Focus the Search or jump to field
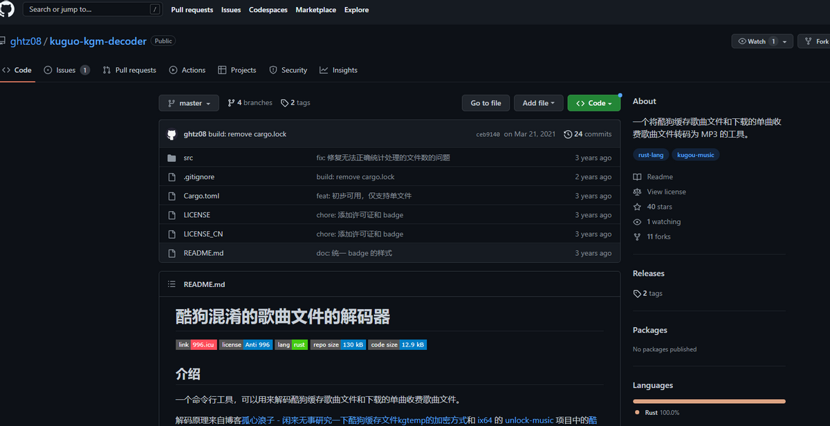 tap(93, 10)
